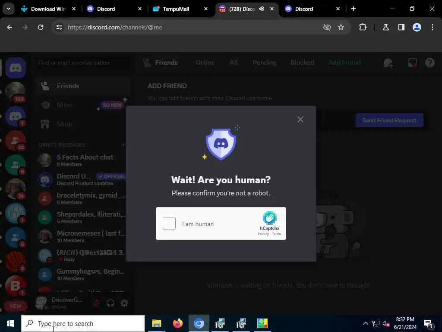Open the Discord inbox icon
The image size is (442, 332).
pos(412,63)
